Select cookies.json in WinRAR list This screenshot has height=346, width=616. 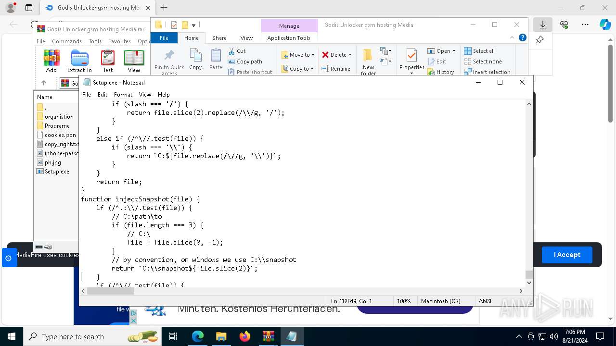pyautogui.click(x=57, y=135)
